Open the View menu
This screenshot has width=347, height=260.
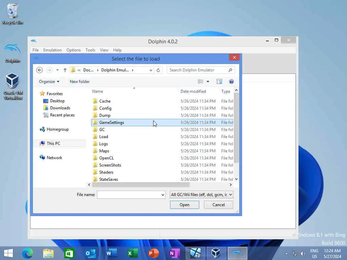(104, 50)
